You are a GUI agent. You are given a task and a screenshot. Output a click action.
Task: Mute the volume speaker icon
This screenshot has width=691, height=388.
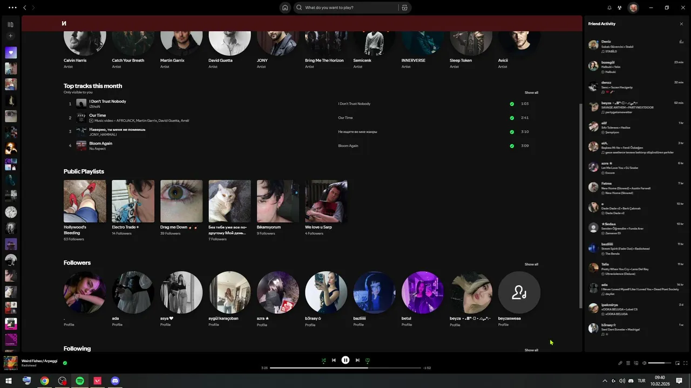(x=644, y=363)
